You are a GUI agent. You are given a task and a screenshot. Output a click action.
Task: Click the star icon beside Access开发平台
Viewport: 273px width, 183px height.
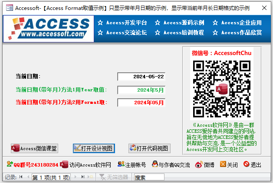coord(100,22)
